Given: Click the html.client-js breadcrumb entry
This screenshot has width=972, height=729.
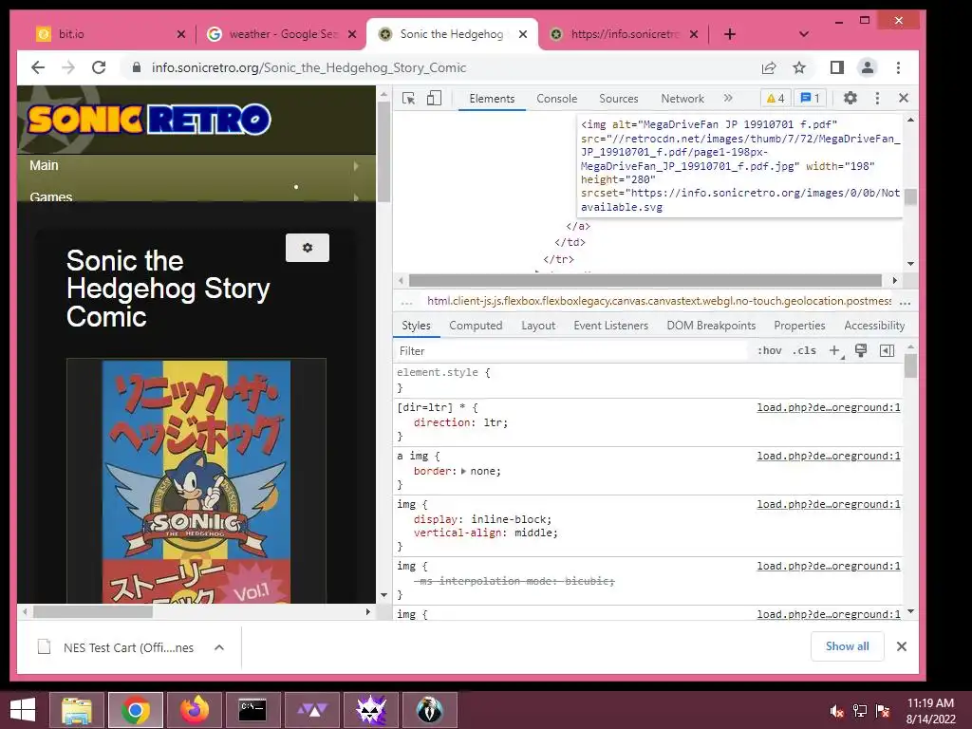Looking at the screenshot, I should pyautogui.click(x=659, y=301).
